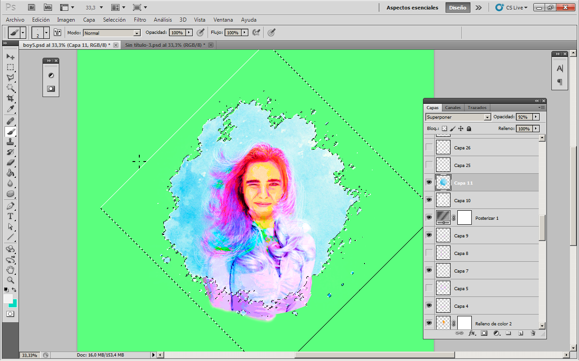The height and width of the screenshot is (361, 579).
Task: Select the Hand tool
Action: point(10,270)
